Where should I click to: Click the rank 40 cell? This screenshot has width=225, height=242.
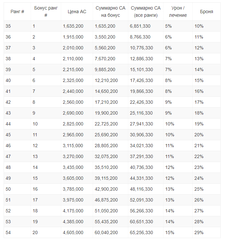pos(8,80)
